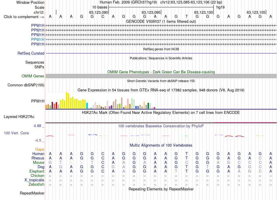Click the Human species label

38,154
